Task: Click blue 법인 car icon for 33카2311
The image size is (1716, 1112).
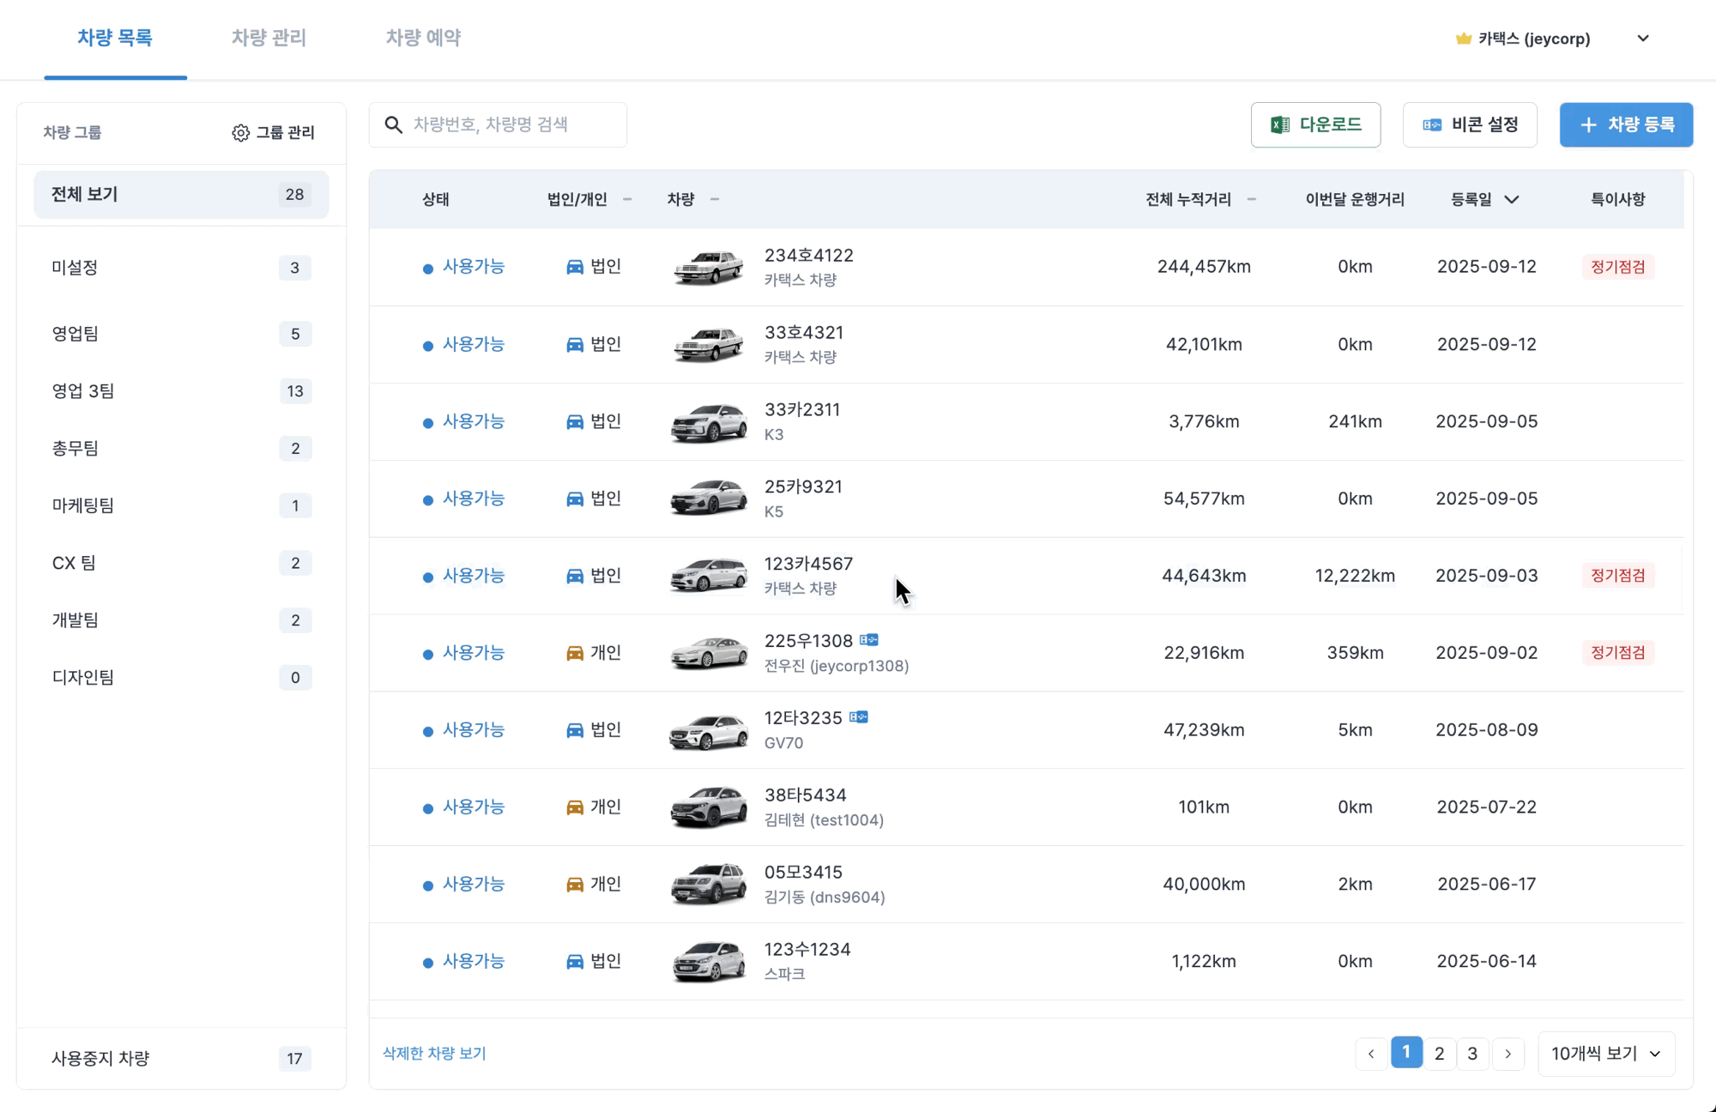Action: click(575, 421)
